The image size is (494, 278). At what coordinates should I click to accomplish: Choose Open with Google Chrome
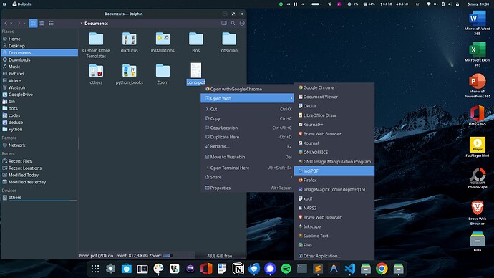click(247, 89)
